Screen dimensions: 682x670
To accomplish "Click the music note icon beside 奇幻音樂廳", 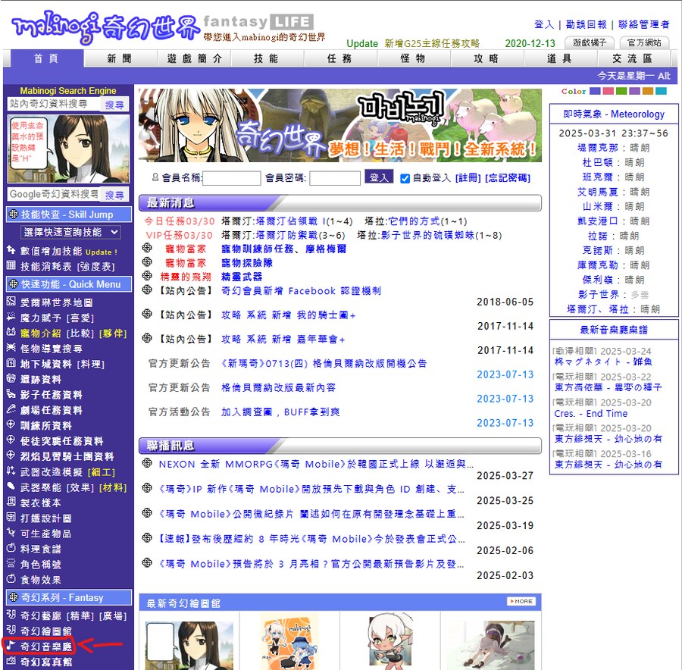I will (x=11, y=645).
